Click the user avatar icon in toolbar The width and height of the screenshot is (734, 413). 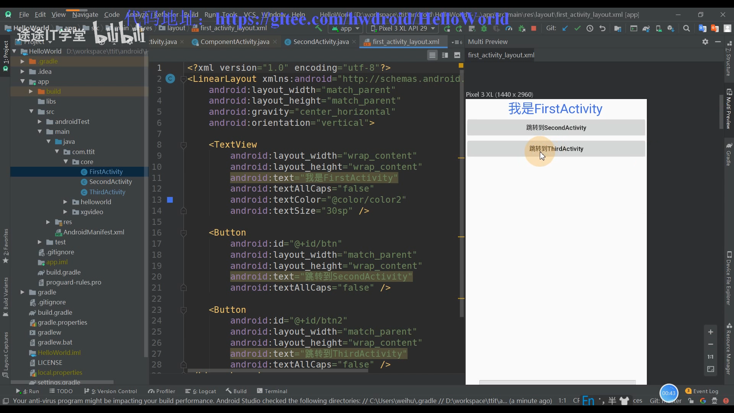tap(728, 28)
